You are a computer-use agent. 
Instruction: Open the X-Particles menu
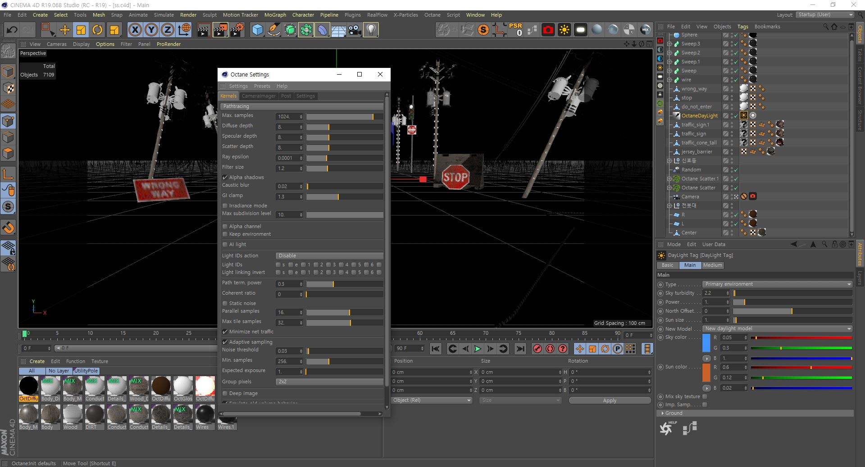(405, 15)
